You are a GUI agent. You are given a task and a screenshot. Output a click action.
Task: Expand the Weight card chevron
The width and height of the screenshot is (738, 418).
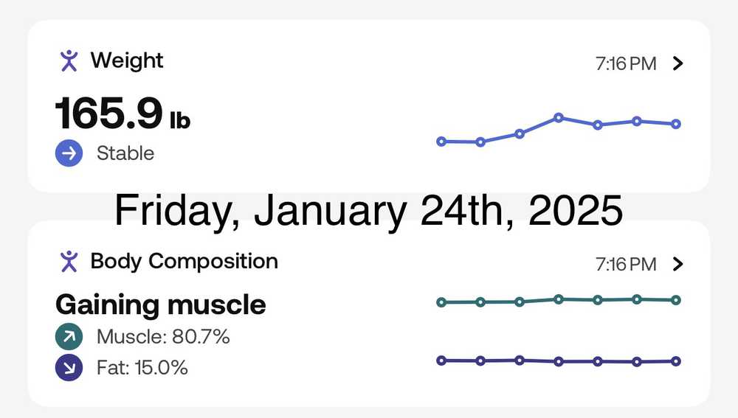pos(679,63)
